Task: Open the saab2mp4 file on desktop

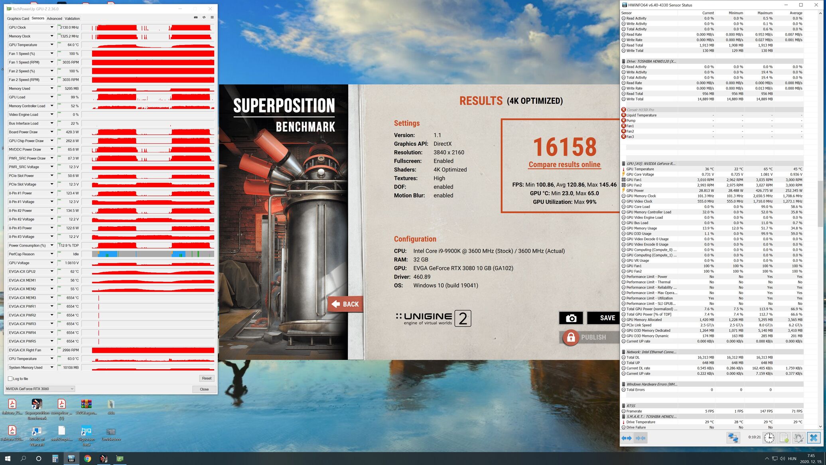Action: point(61,433)
